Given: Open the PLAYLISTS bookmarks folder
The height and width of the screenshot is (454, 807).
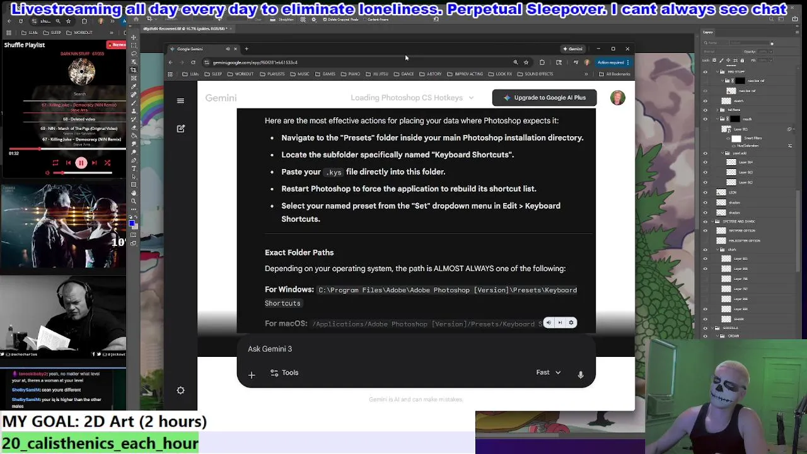Looking at the screenshot, I should 272,74.
